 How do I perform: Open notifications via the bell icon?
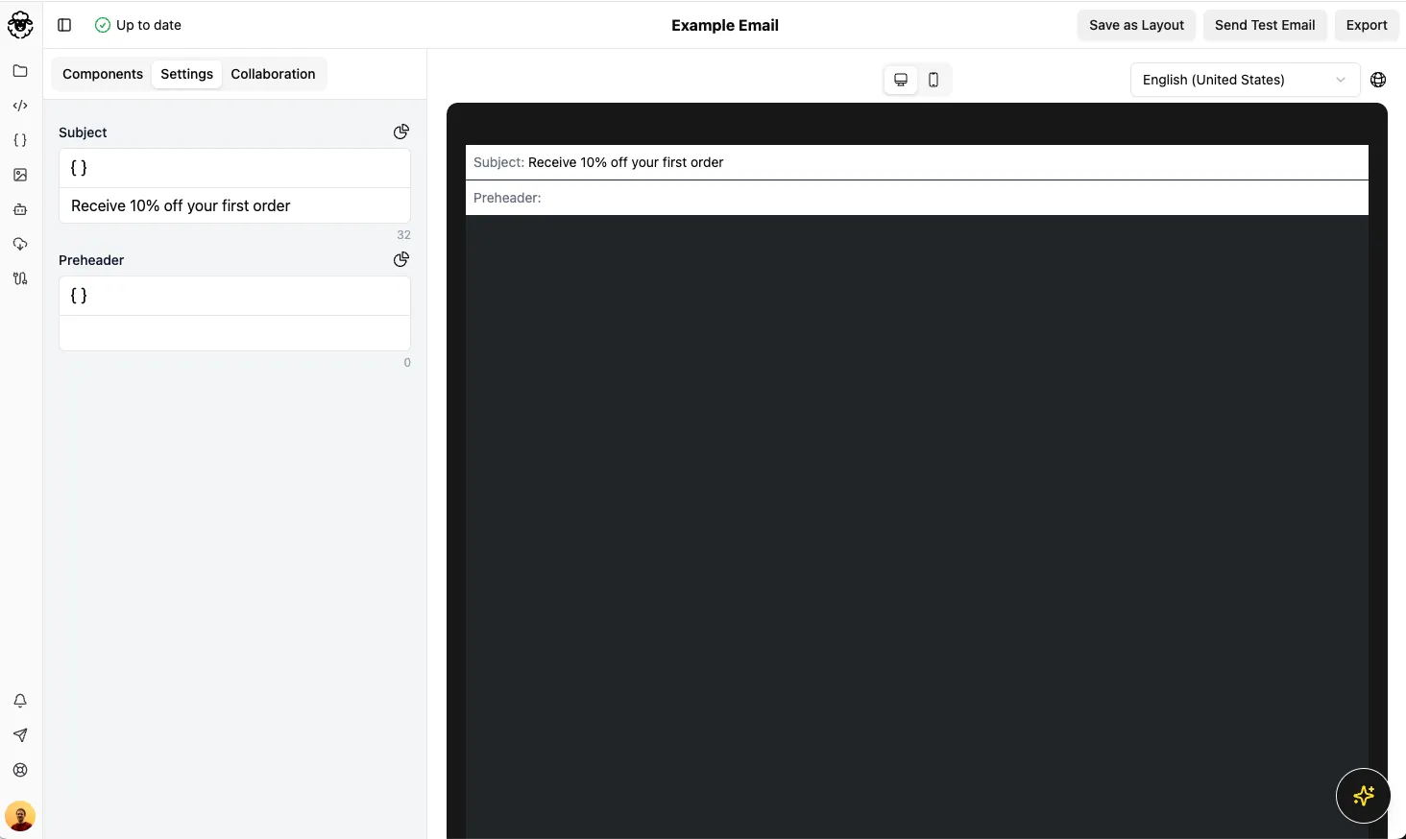point(20,701)
